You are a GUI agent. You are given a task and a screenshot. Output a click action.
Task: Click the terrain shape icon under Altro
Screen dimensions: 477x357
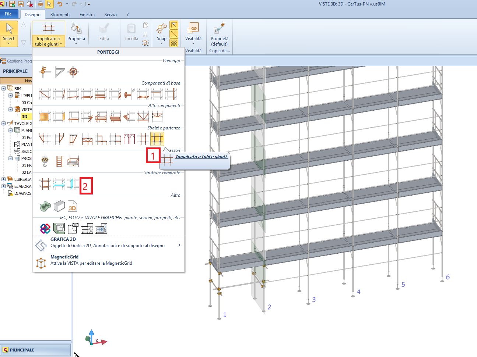[x=45, y=206]
